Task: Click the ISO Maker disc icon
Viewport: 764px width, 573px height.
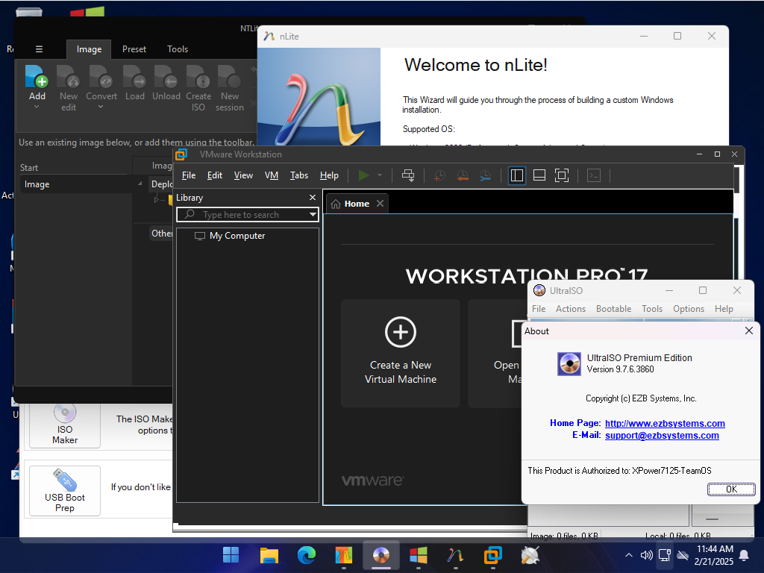Action: [65, 413]
